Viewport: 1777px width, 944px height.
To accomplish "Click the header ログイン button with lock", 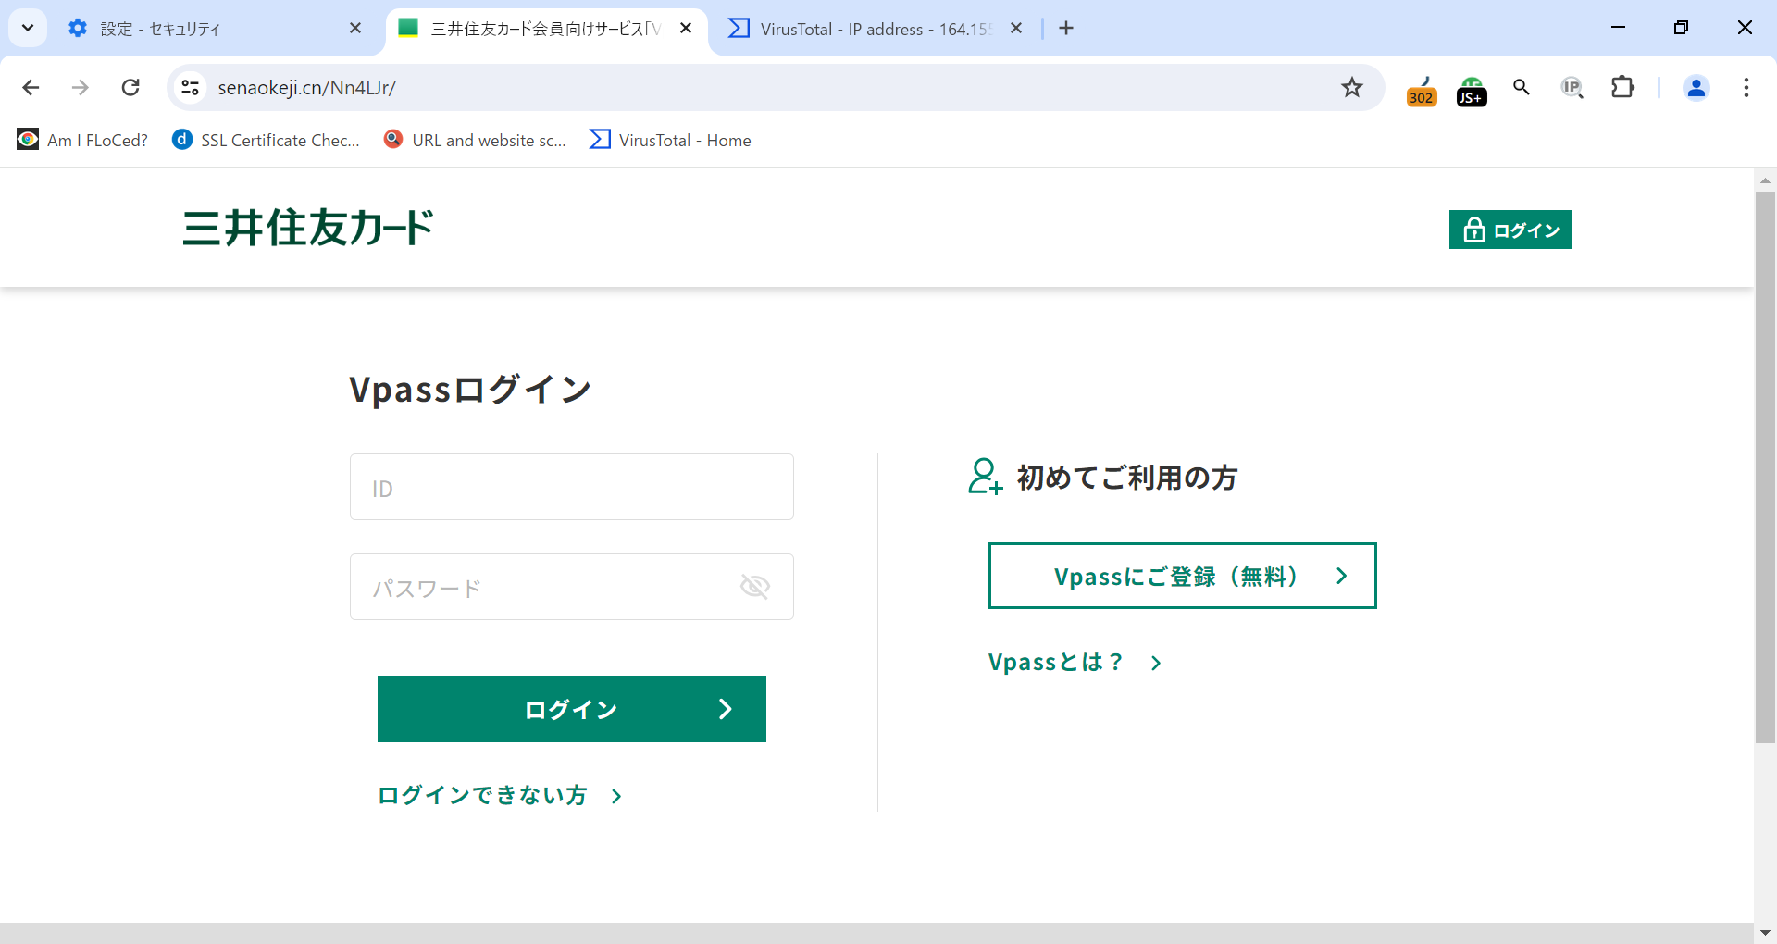I will [x=1510, y=230].
